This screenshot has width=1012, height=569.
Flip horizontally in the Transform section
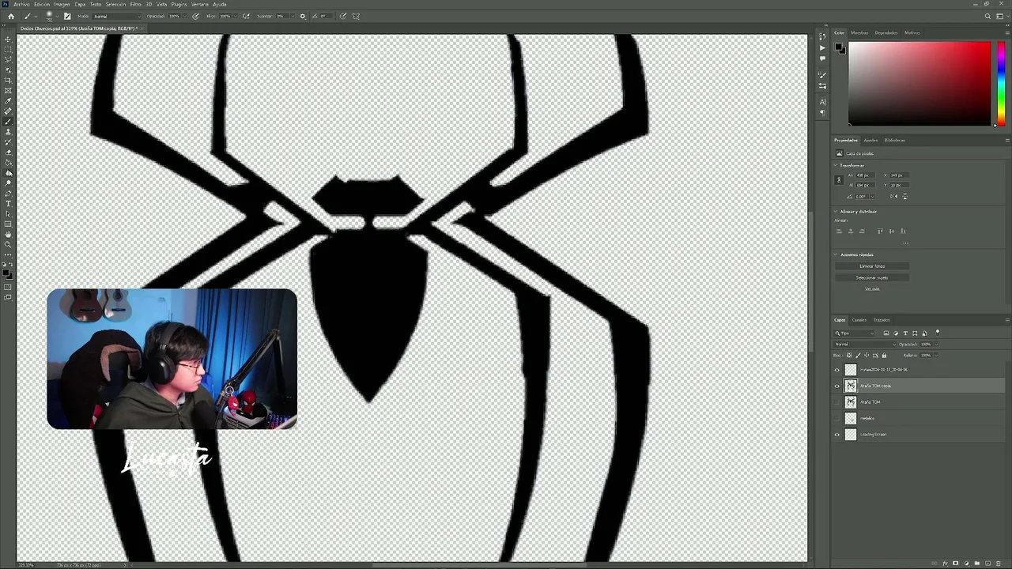coord(894,196)
